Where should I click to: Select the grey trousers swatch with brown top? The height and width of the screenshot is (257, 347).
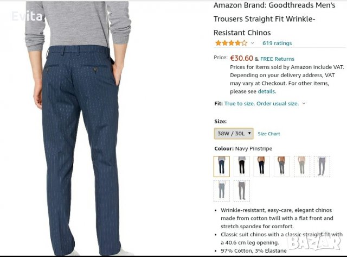tap(282, 166)
